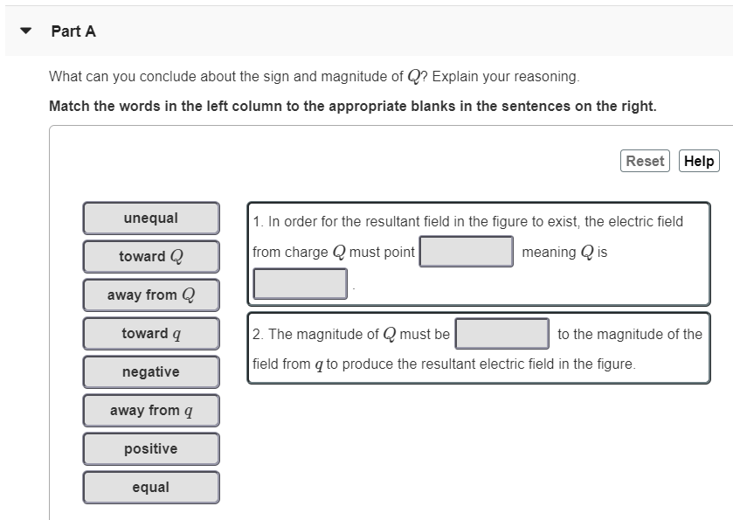Click the Part A heading text
733x520 pixels.
point(73,31)
